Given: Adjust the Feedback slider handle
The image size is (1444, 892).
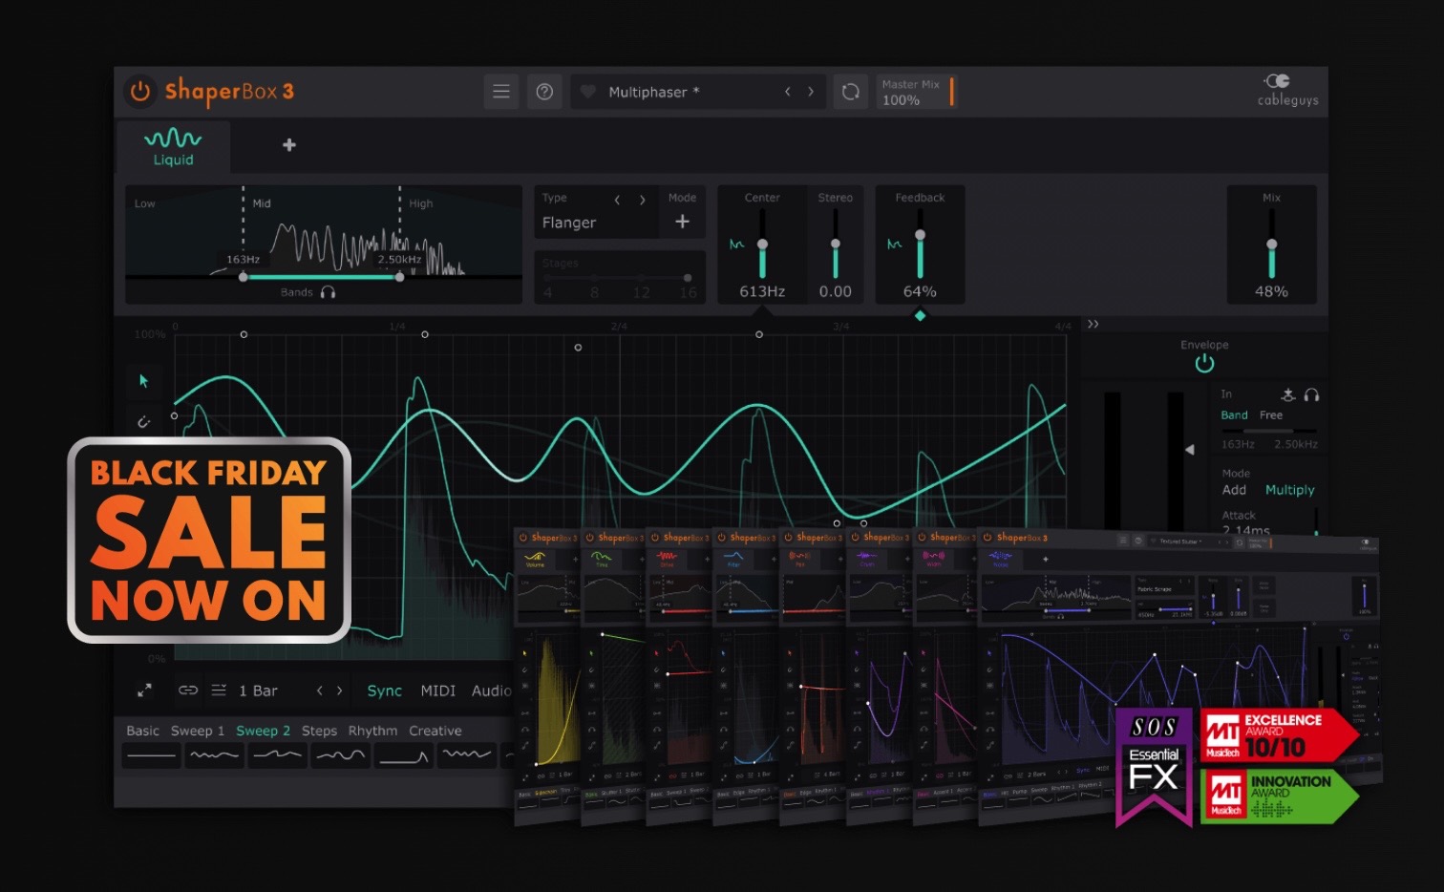Looking at the screenshot, I should (x=920, y=235).
